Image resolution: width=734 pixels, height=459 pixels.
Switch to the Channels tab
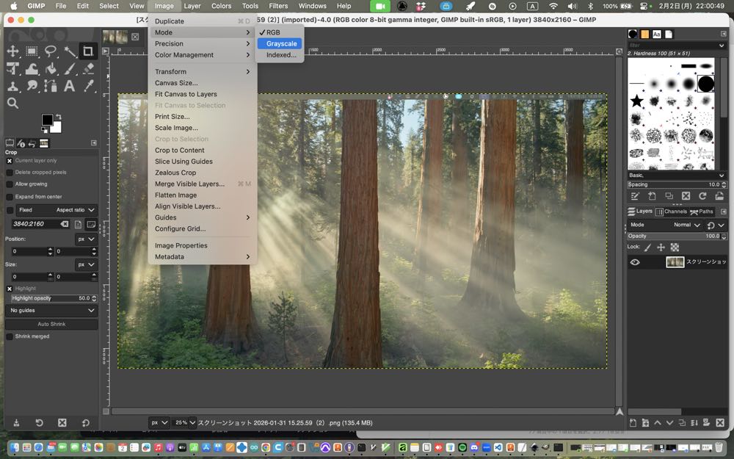click(672, 212)
